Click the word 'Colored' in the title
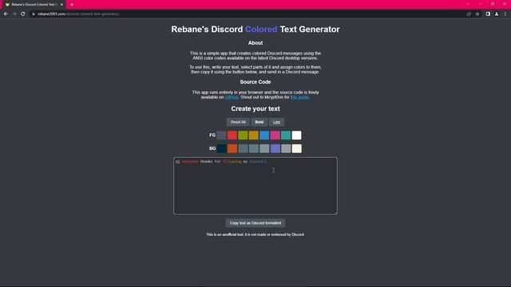This screenshot has width=511, height=287. tap(261, 29)
